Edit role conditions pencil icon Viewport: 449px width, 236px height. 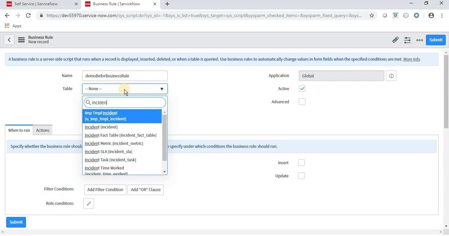(x=89, y=203)
